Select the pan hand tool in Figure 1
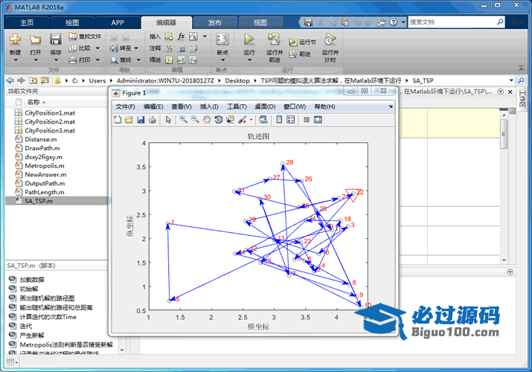 pos(207,120)
